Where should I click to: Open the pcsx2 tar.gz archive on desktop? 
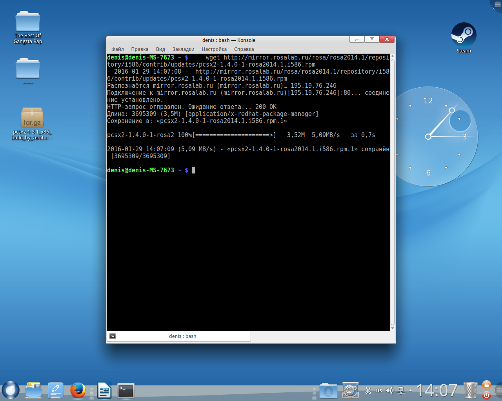tap(32, 117)
